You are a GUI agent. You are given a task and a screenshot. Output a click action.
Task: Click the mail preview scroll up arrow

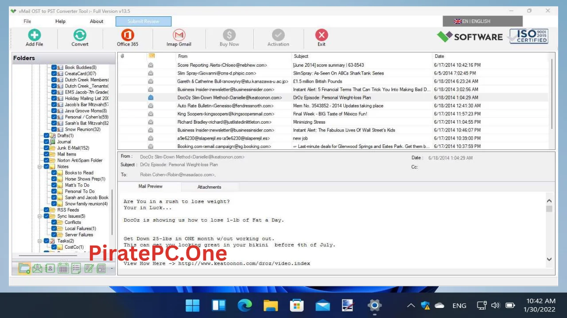[x=549, y=201]
